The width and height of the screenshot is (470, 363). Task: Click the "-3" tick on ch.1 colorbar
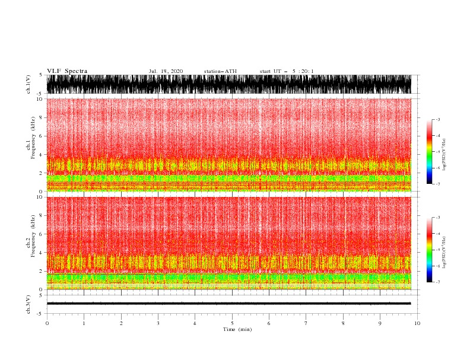tap(437, 119)
